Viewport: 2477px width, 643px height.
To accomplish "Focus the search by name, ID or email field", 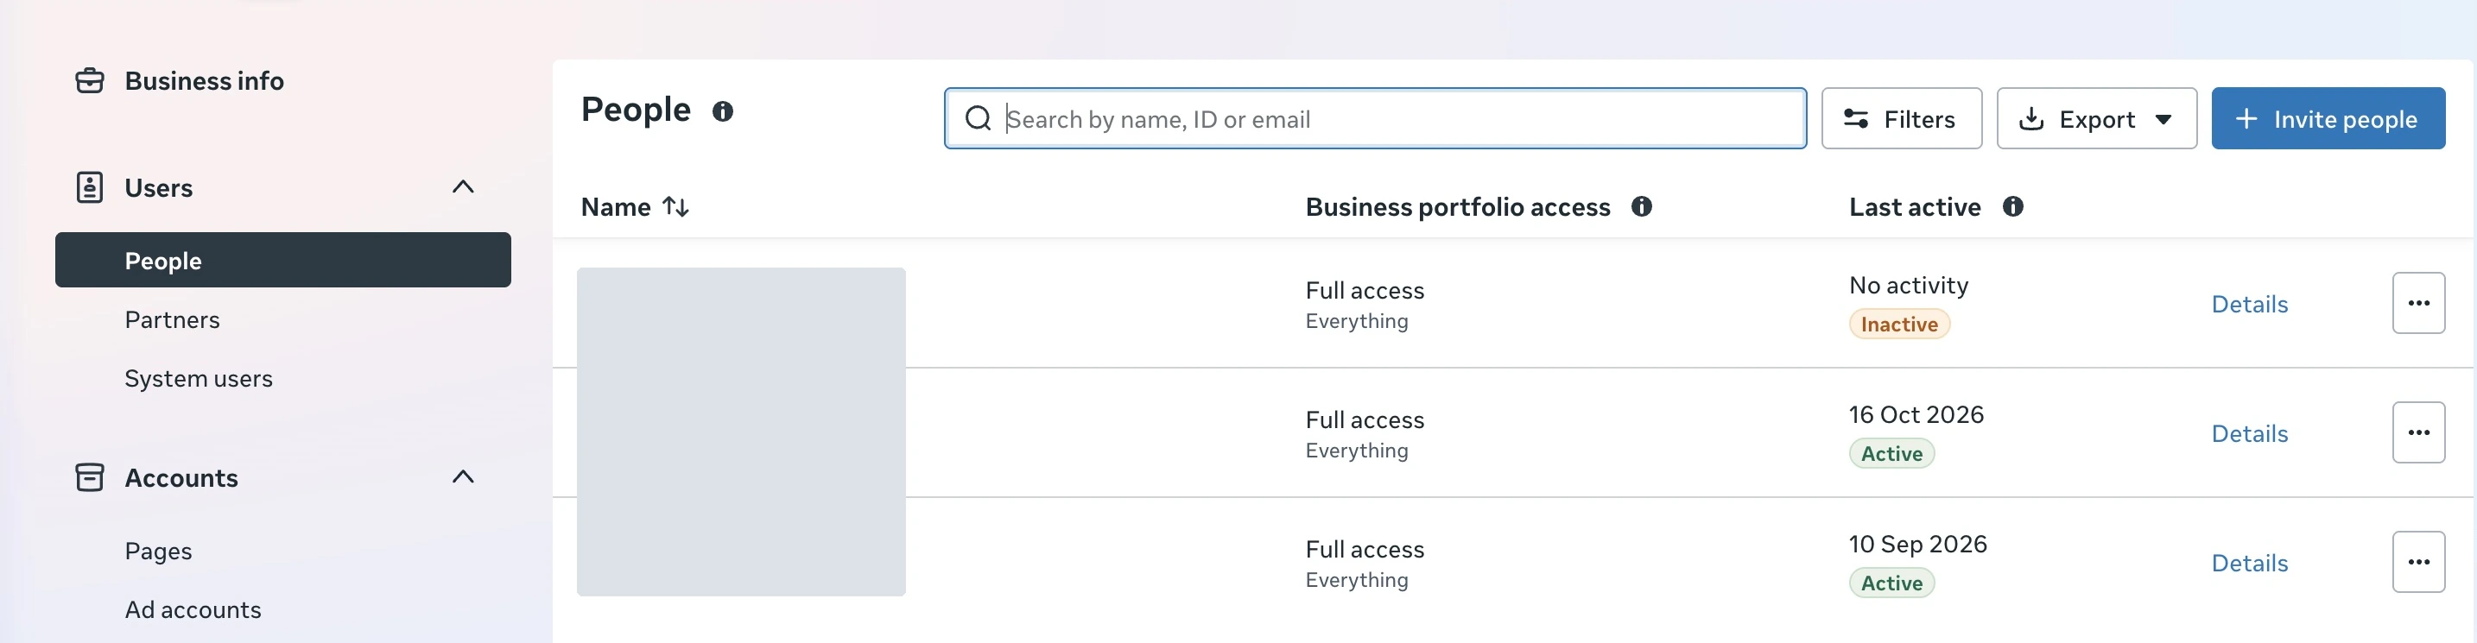I will [1375, 118].
